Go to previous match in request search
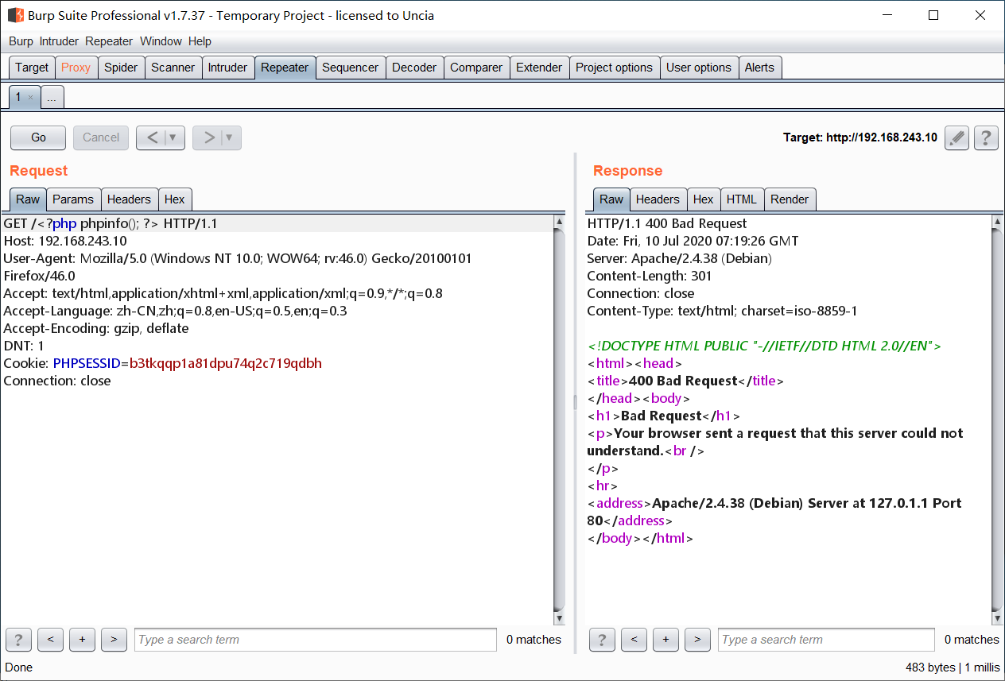Image resolution: width=1005 pixels, height=681 pixels. 50,639
